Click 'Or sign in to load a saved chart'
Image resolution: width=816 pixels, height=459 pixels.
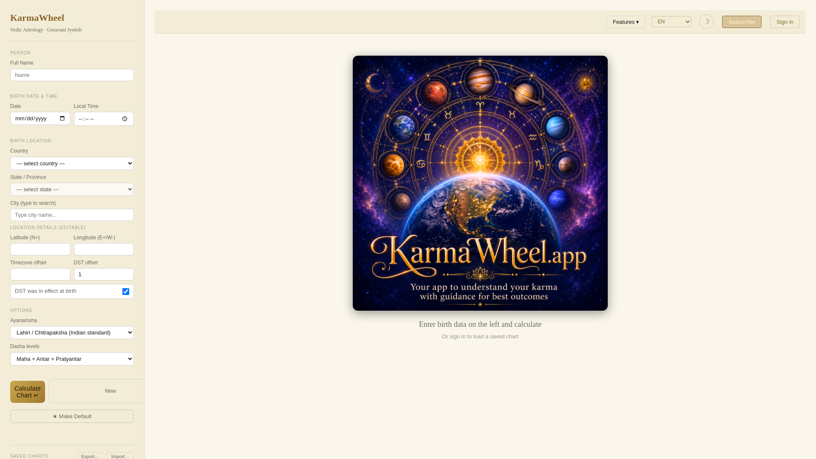coord(480,336)
